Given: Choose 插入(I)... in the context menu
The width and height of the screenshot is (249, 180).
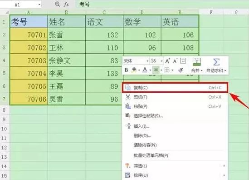Looking at the screenshot, I should click(175, 126).
